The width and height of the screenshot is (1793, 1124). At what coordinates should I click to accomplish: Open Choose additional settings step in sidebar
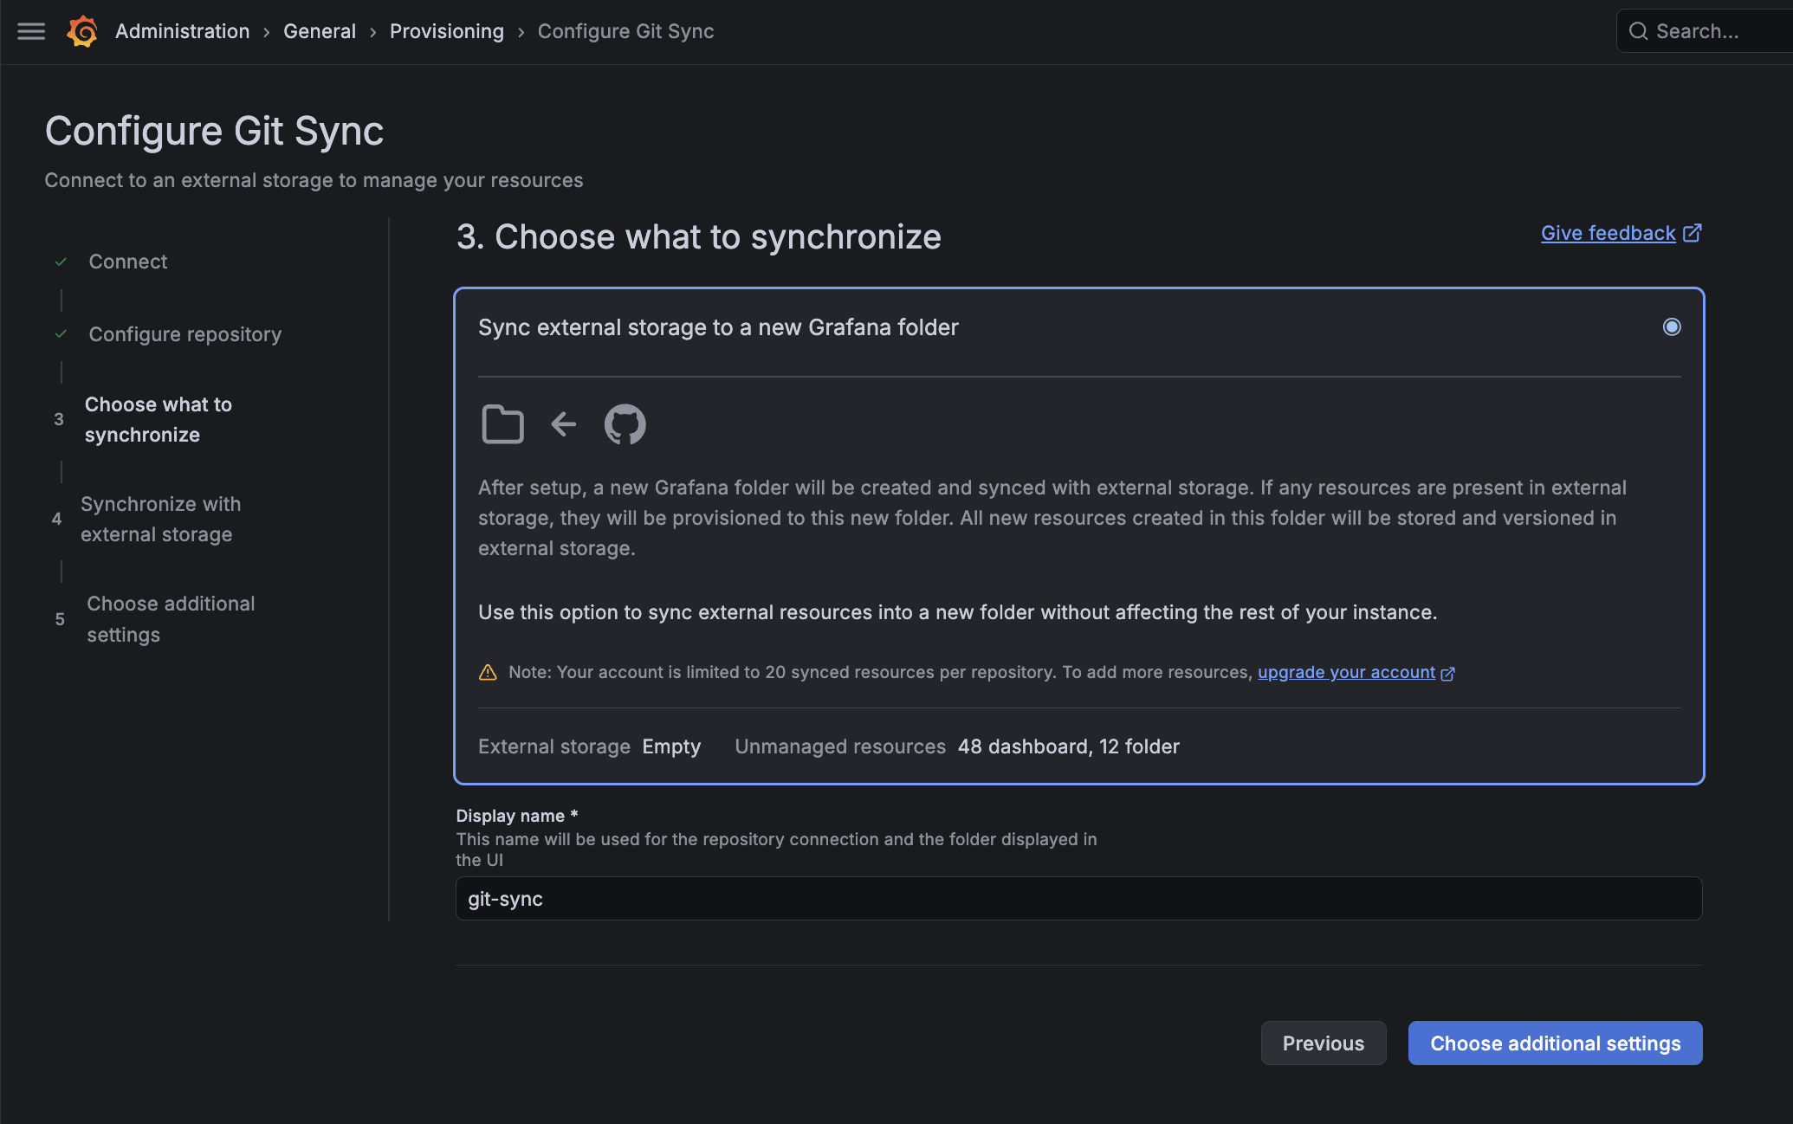coord(171,618)
